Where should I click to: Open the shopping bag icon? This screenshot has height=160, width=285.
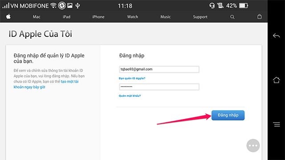[x=259, y=17]
